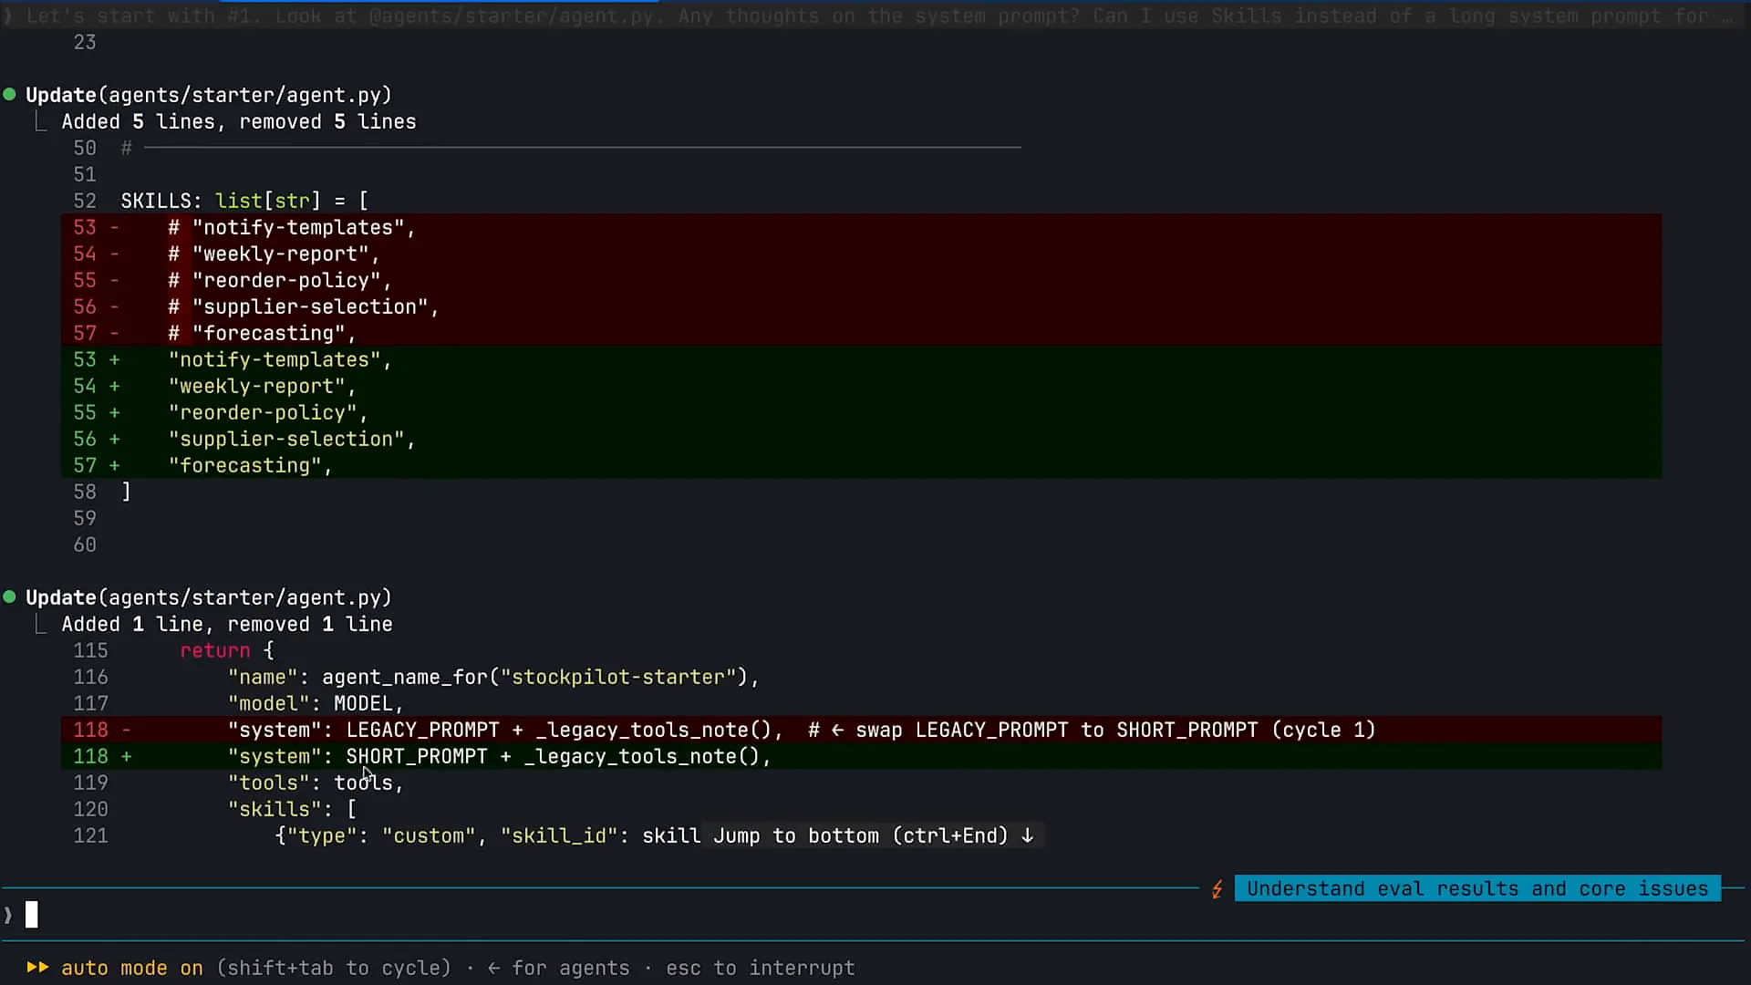
Task: Click the 'return {' line 115
Action: [227, 650]
